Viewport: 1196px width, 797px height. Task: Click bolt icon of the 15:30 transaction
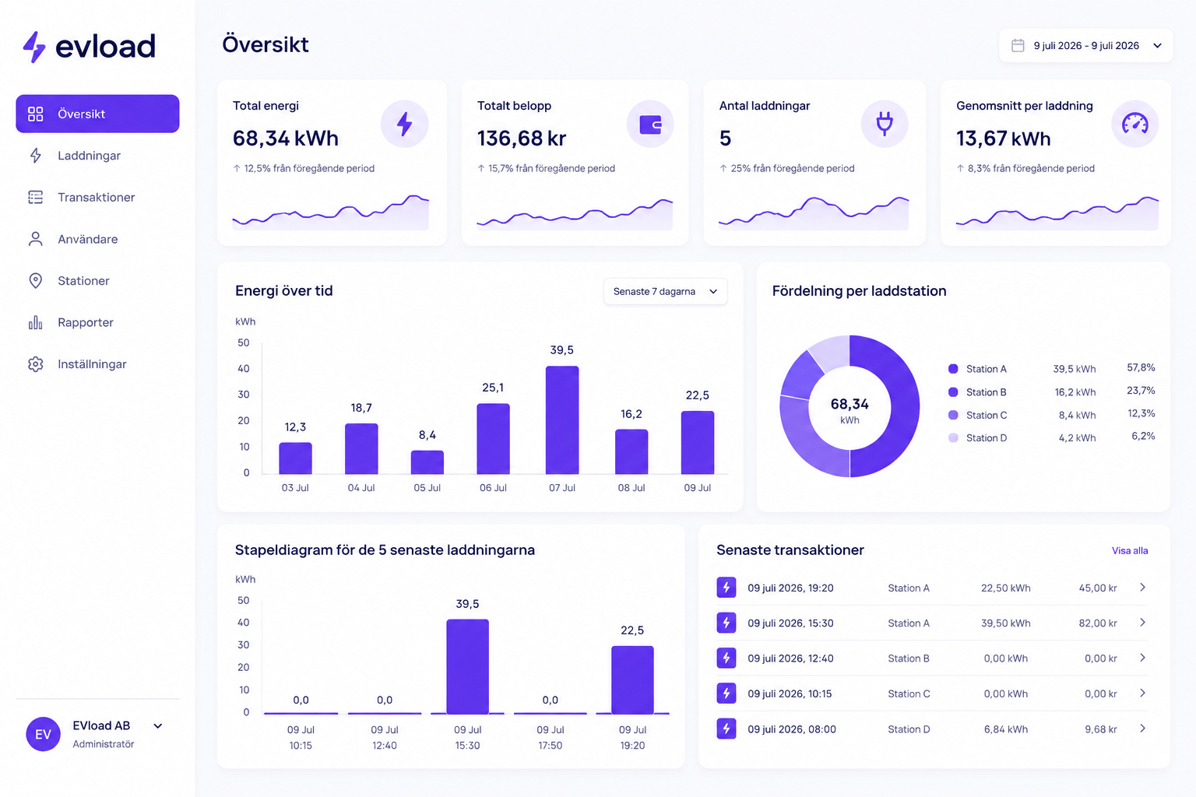[x=726, y=623]
